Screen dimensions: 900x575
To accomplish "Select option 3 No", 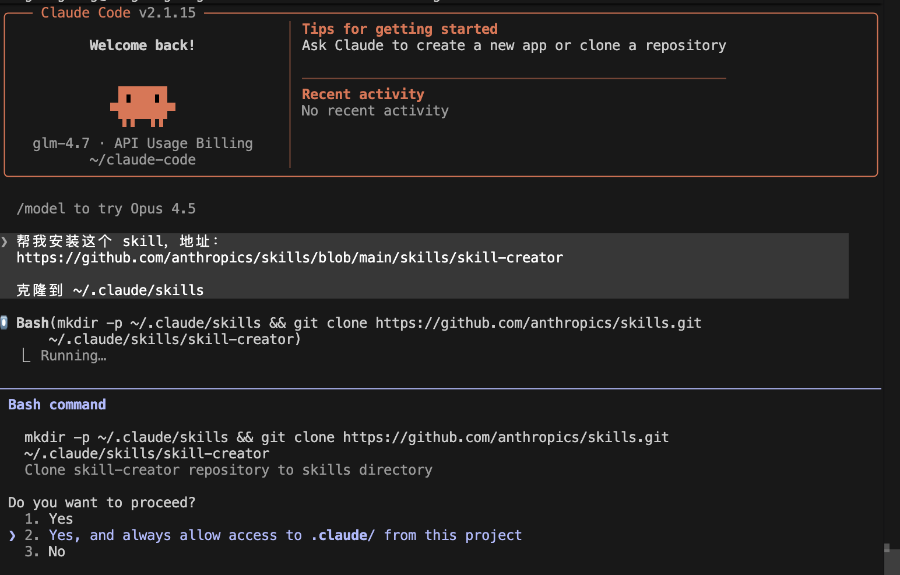I will click(45, 552).
